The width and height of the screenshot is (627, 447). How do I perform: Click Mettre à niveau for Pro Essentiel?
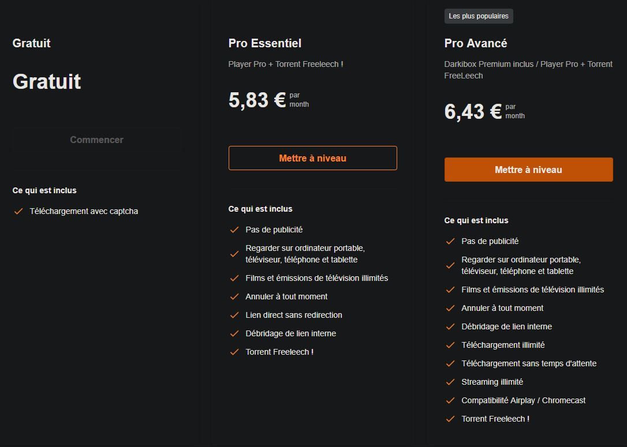pyautogui.click(x=312, y=158)
